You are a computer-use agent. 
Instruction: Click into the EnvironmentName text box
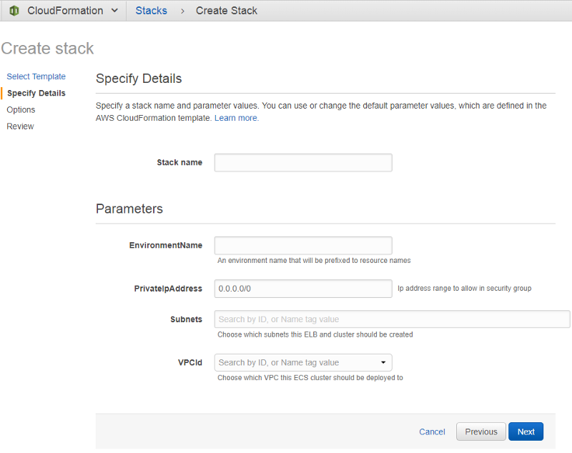pos(303,246)
